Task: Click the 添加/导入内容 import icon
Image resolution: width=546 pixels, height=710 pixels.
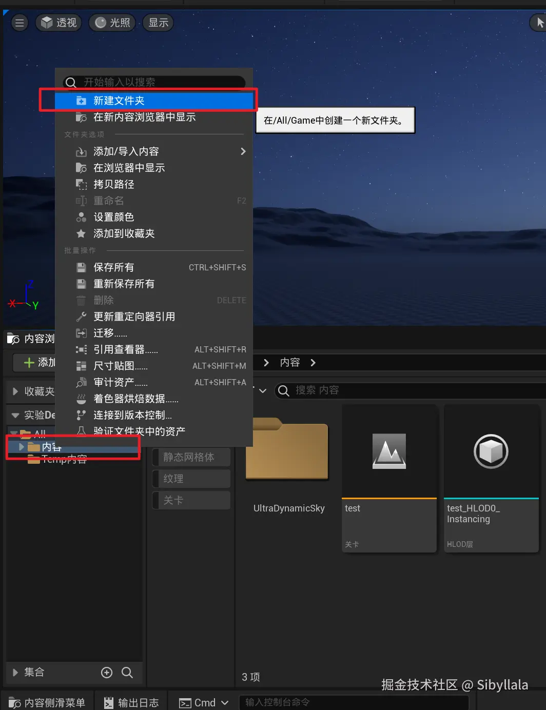Action: (x=81, y=151)
